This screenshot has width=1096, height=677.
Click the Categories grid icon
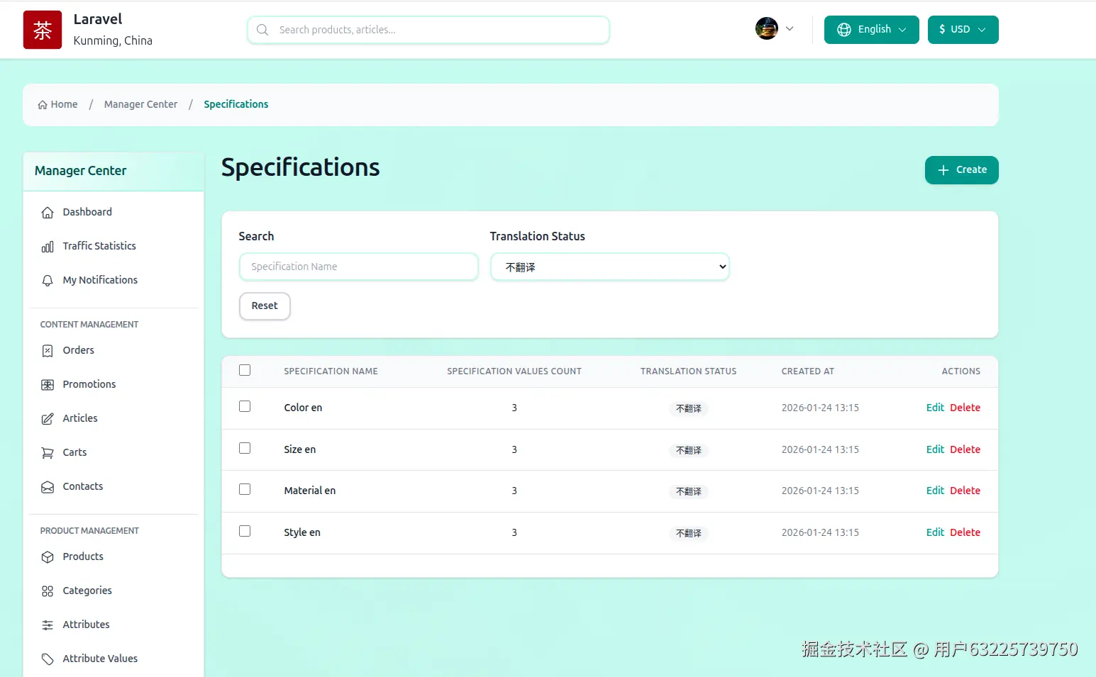tap(48, 591)
